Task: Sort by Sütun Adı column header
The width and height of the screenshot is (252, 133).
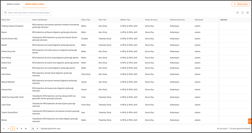Action: (x=6, y=20)
